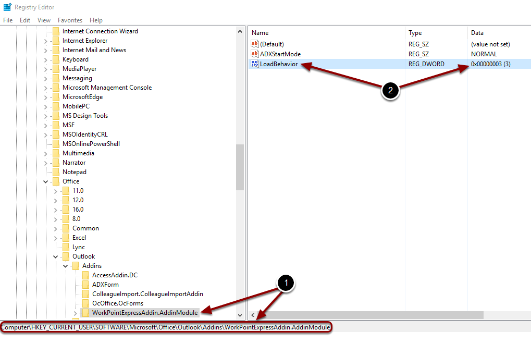This screenshot has height=343, width=531.
Task: Click the Notepad folder icon
Action: (x=56, y=172)
